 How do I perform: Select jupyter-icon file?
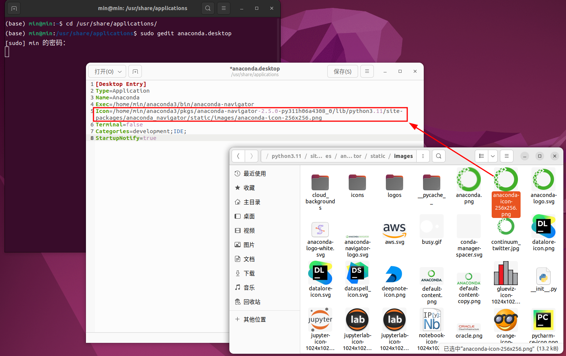320,330
